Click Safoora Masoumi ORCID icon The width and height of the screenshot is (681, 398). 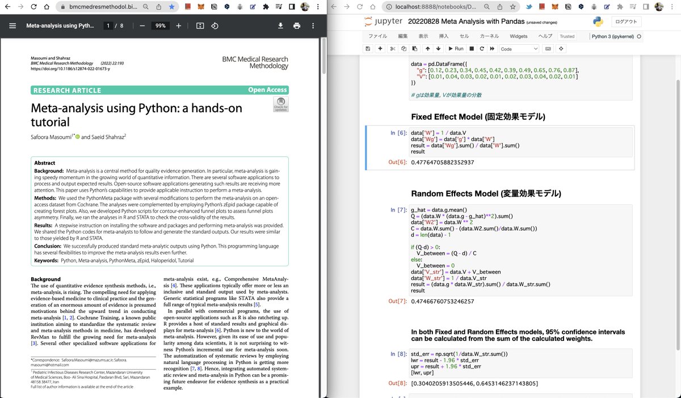[77, 137]
